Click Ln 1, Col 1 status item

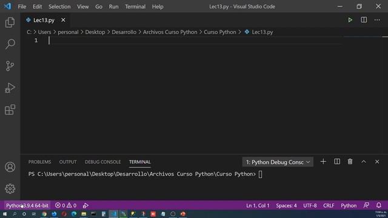tap(258, 206)
